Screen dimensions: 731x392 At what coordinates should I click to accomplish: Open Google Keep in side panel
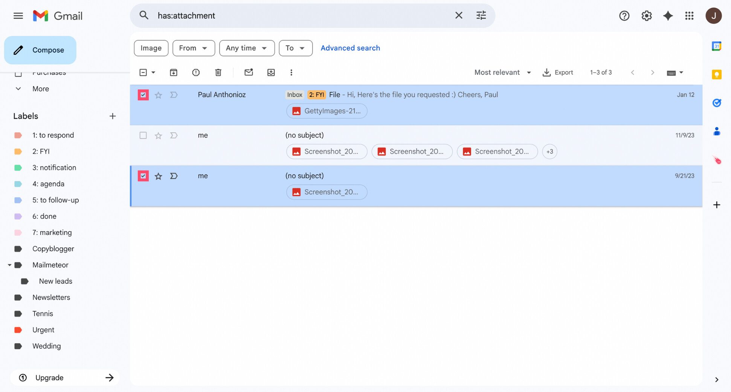[x=717, y=74]
